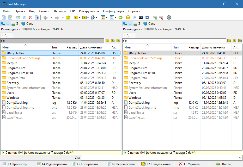Open the FTP menu

tap(72, 11)
